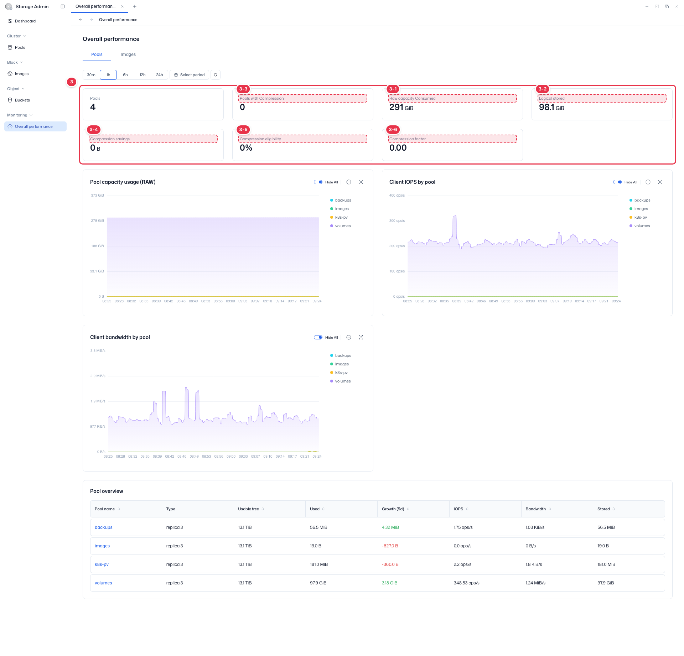This screenshot has height=656, width=684.
Task: Open Dashboard from the sidebar
Action: coord(35,21)
